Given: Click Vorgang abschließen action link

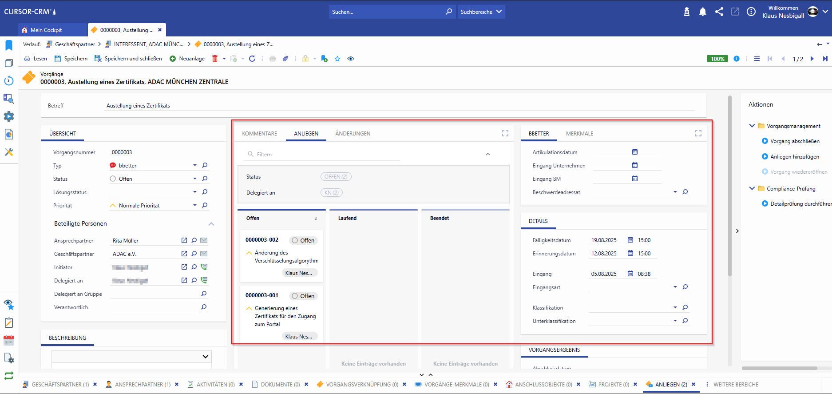Looking at the screenshot, I should coord(795,141).
